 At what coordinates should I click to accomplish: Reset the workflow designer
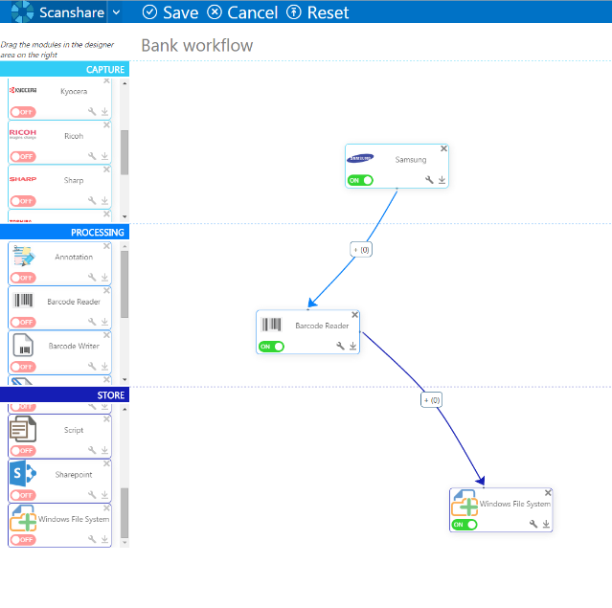tap(317, 12)
